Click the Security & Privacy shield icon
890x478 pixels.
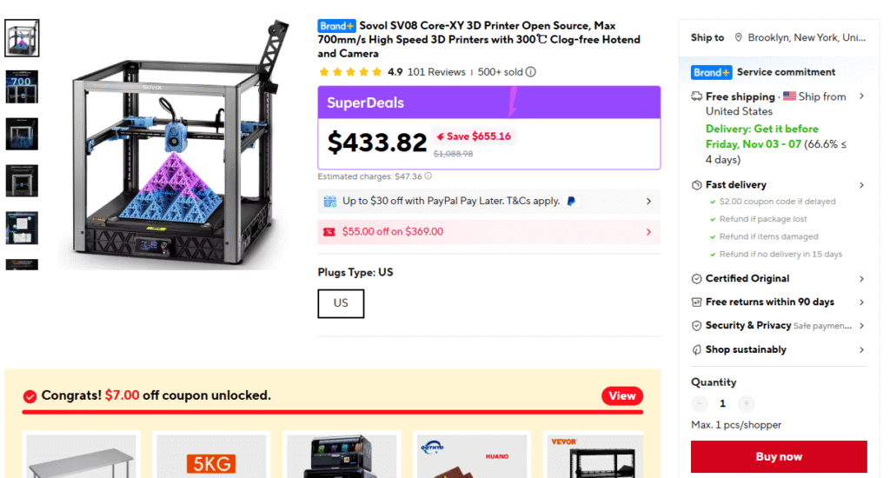[x=696, y=326]
